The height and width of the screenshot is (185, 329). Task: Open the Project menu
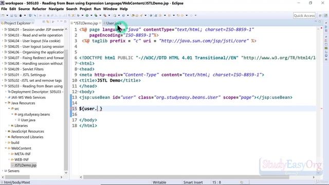pyautogui.click(x=85, y=9)
